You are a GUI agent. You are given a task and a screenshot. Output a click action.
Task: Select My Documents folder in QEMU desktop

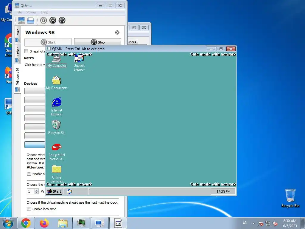57,83
